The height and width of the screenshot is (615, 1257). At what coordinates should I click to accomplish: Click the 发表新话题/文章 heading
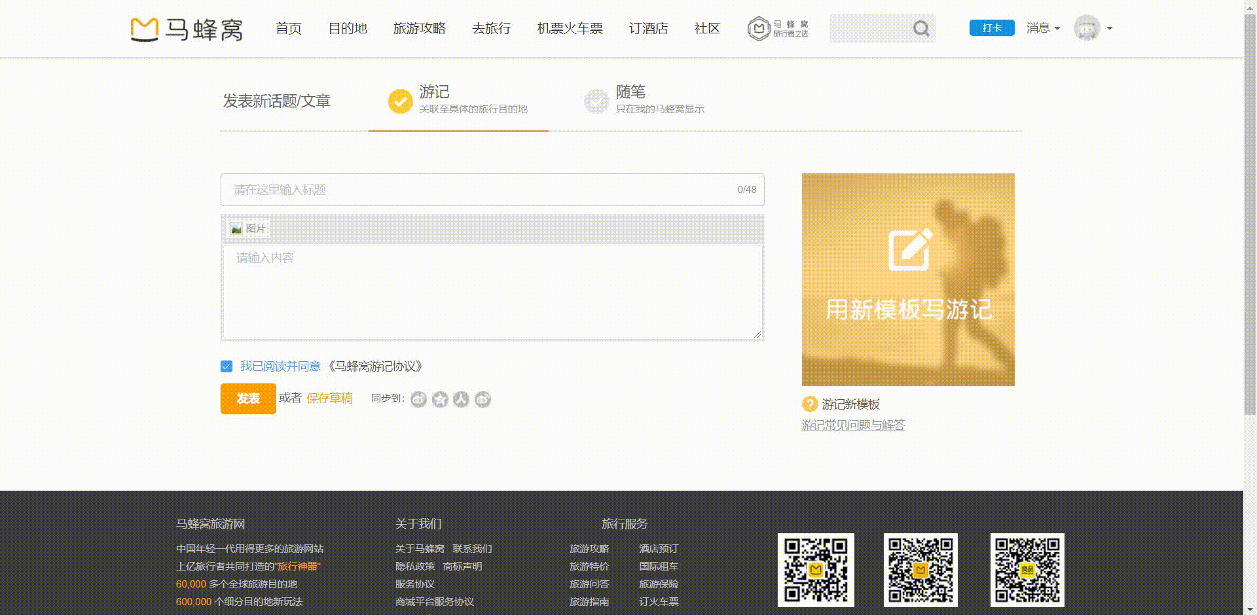tap(276, 101)
